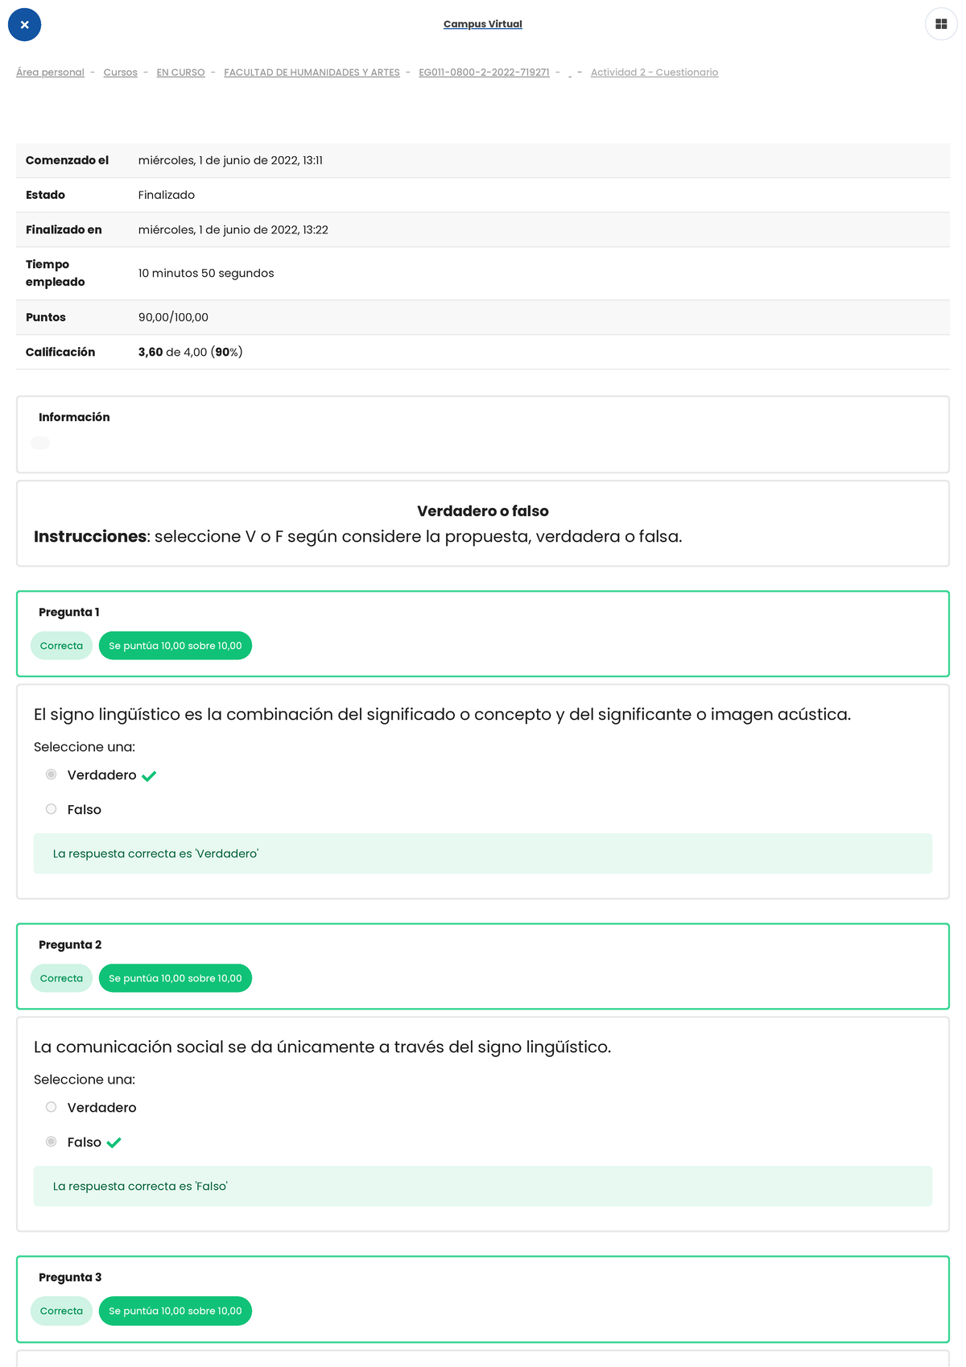Click green checkmark beside Verdadero in Pregunta 1
This screenshot has height=1367, width=966.
coord(149,776)
